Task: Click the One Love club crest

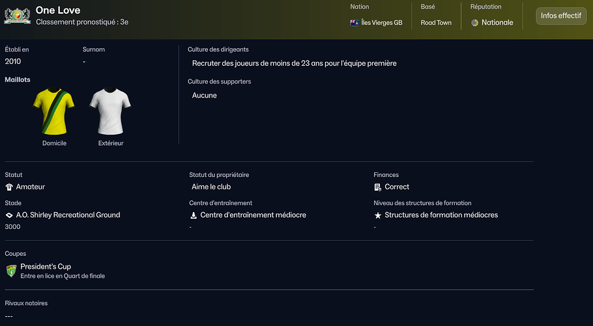Action: click(x=17, y=15)
